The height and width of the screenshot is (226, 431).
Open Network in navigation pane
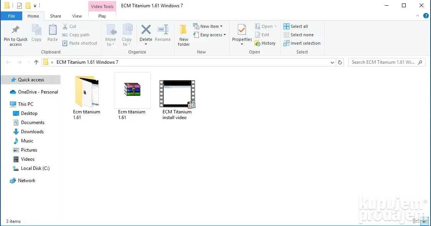click(23, 181)
